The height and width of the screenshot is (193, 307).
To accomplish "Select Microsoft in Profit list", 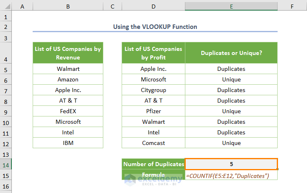I will click(153, 79).
